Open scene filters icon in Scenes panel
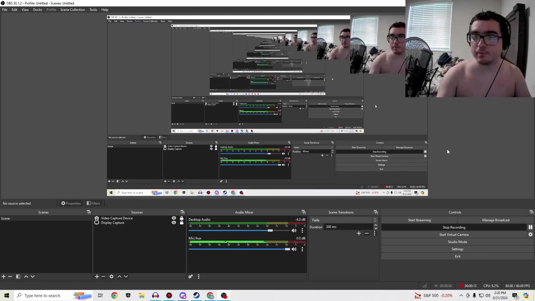 click(18, 276)
